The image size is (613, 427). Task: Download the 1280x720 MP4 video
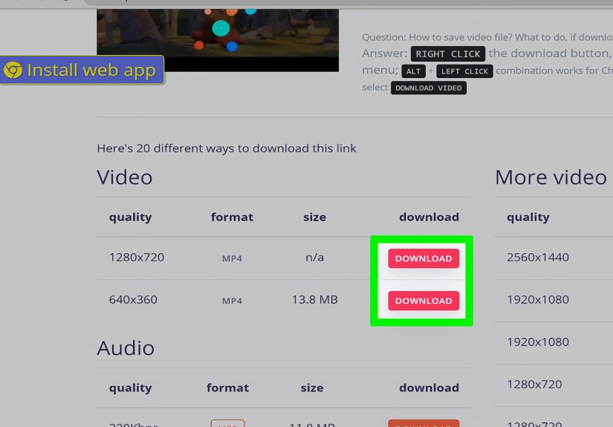pos(424,258)
